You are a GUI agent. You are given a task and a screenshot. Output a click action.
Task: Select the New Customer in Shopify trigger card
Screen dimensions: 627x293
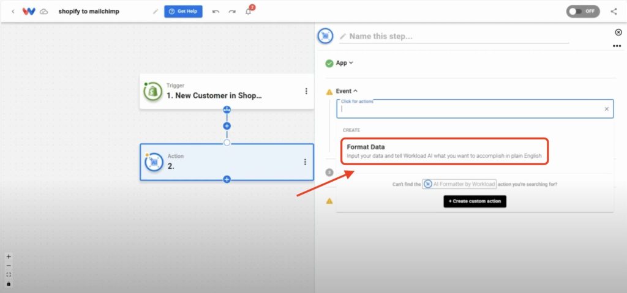coord(227,92)
